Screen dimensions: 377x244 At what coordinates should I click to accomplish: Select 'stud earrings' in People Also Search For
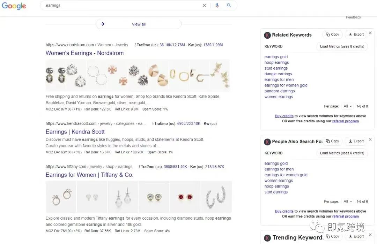pyautogui.click(x=276, y=192)
